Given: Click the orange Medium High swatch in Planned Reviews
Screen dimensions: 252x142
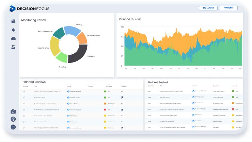Looking at the screenshot, I should pos(105,104).
